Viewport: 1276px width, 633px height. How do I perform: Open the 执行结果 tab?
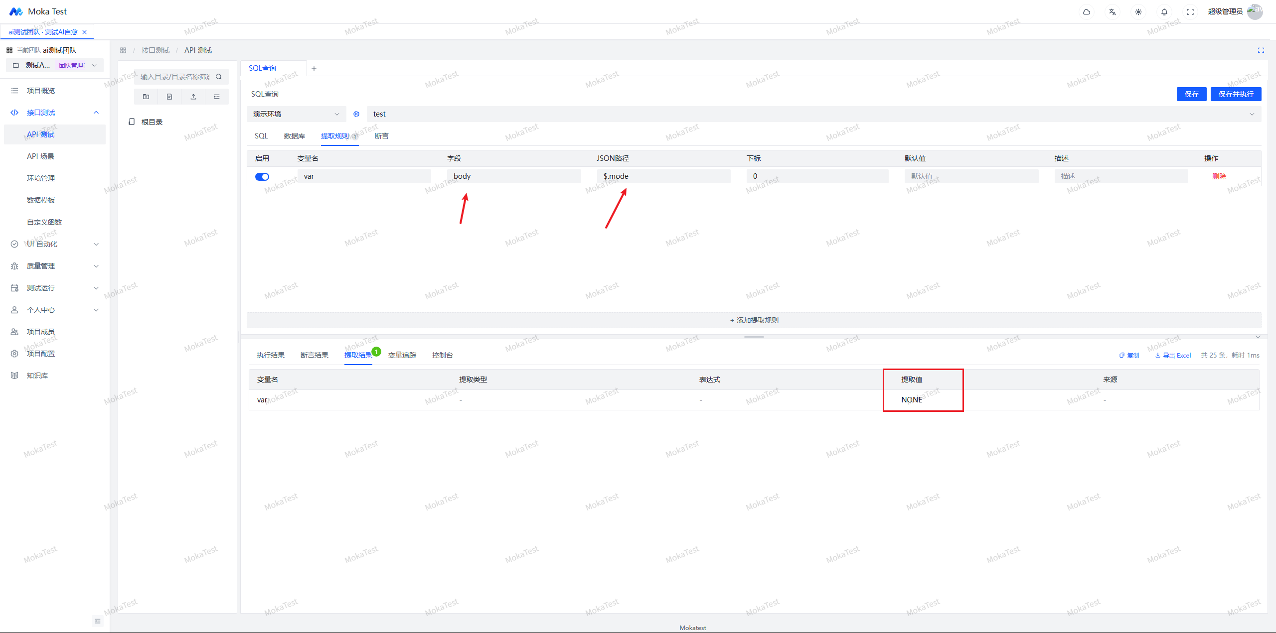pyautogui.click(x=271, y=355)
